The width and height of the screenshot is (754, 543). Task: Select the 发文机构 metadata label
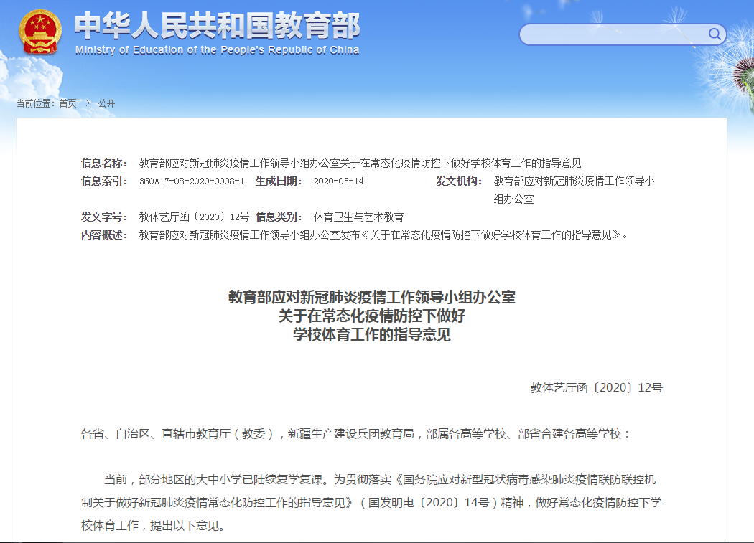(x=459, y=181)
